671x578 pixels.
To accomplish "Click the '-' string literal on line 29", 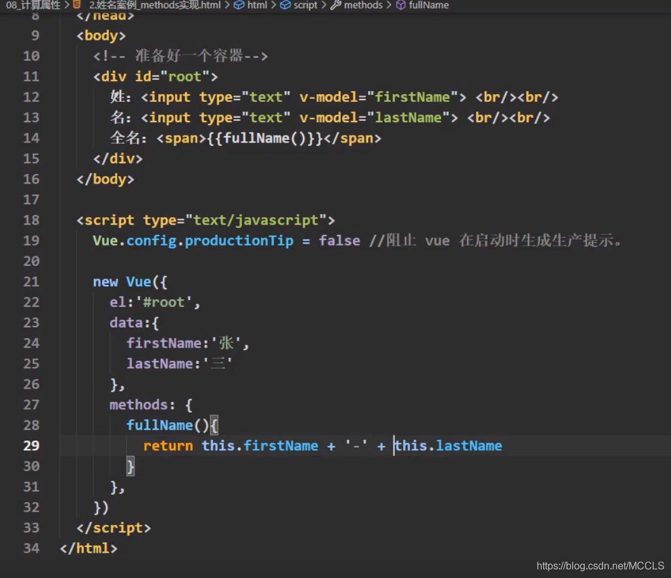I will (356, 446).
